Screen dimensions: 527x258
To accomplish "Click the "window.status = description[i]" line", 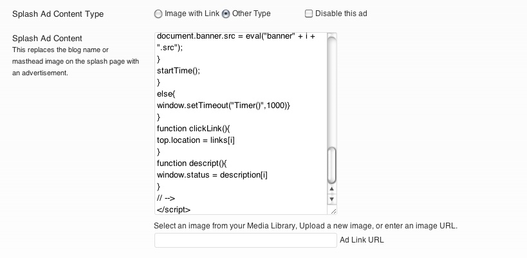I will 212,175.
